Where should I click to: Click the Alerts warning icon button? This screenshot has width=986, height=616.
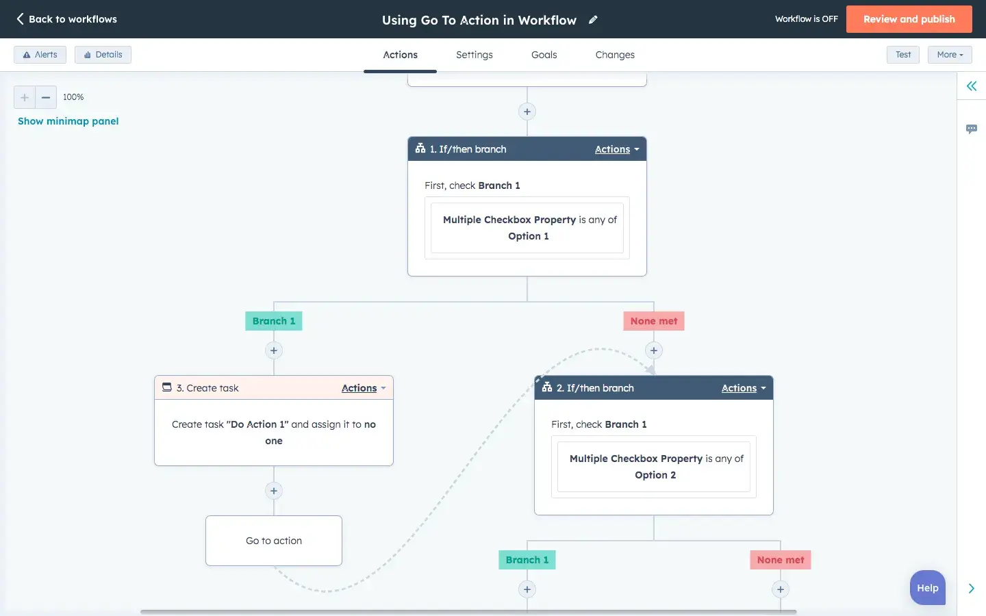[40, 54]
